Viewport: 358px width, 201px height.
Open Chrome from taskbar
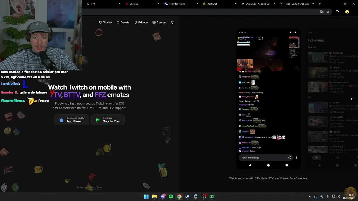coord(179,197)
